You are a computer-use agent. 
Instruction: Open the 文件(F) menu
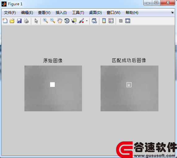coord(10,13)
